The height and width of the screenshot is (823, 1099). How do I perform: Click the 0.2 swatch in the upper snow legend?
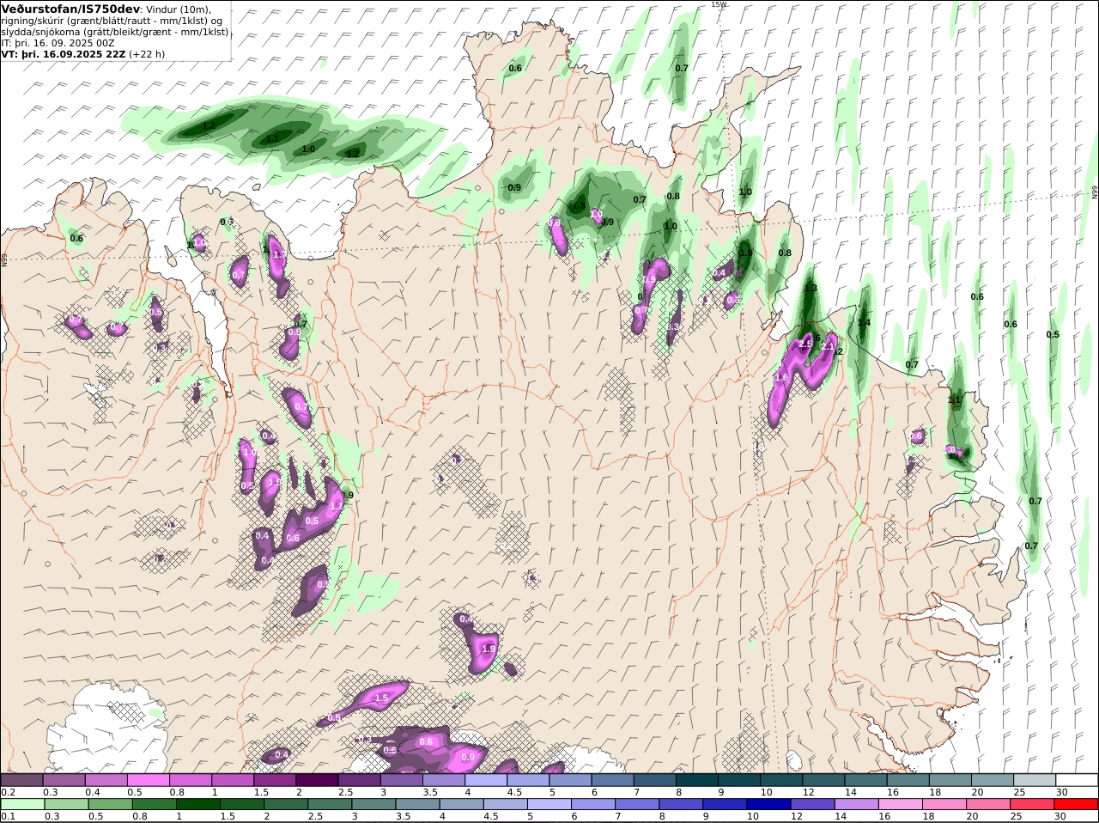21,779
